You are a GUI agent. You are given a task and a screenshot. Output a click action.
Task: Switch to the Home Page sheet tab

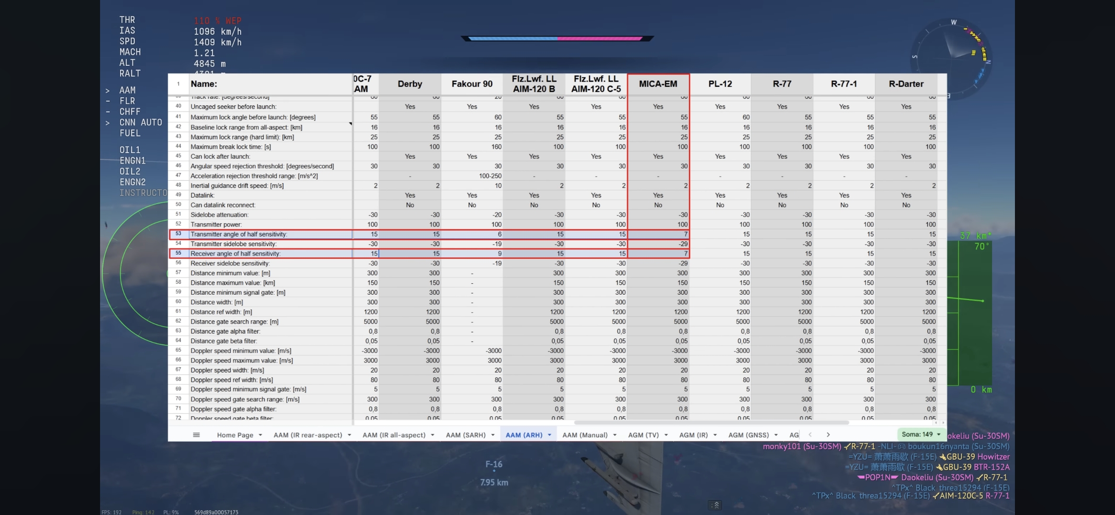[235, 435]
